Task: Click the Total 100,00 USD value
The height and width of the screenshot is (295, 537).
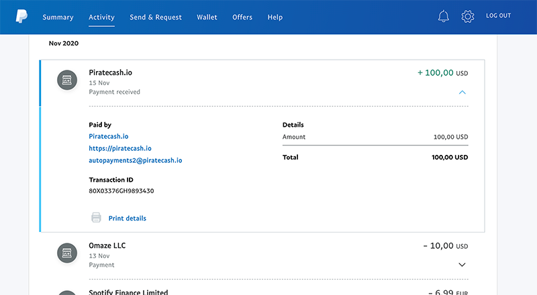Action: pos(450,158)
